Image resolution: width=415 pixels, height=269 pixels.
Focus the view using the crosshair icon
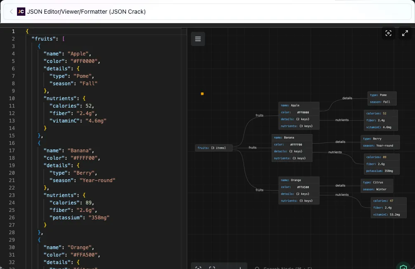pyautogui.click(x=388, y=33)
